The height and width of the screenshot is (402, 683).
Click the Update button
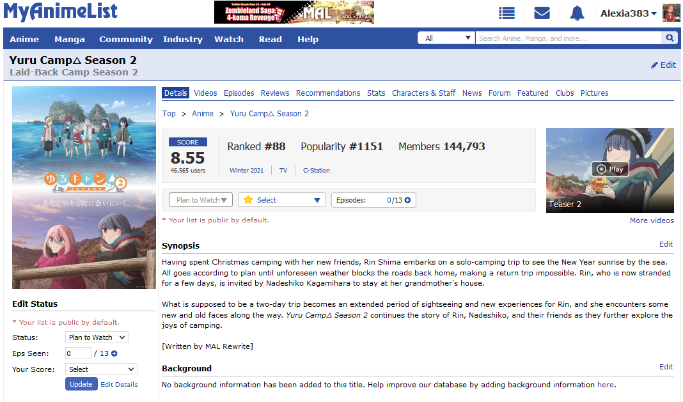coord(81,383)
